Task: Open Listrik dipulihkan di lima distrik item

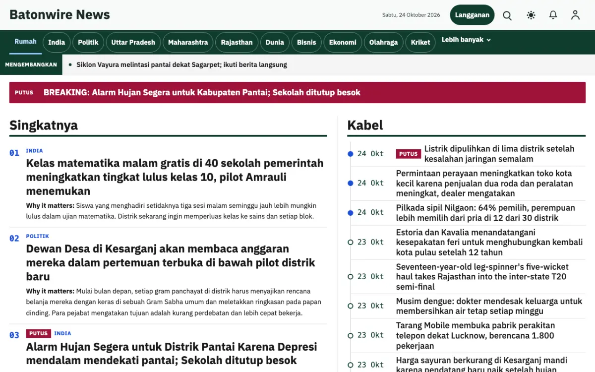Action: pyautogui.click(x=499, y=154)
